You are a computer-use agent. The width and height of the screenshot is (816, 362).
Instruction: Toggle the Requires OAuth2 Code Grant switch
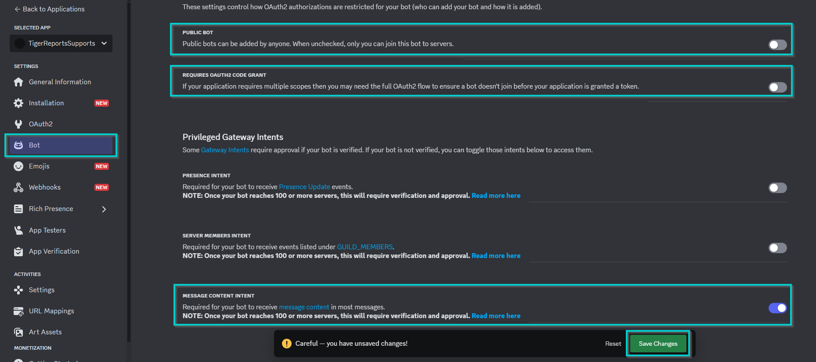777,87
